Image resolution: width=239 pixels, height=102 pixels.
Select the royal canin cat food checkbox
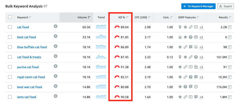10,77
